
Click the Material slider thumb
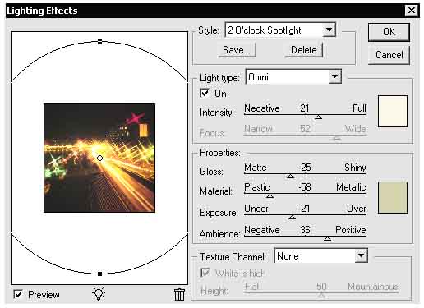(x=270, y=195)
